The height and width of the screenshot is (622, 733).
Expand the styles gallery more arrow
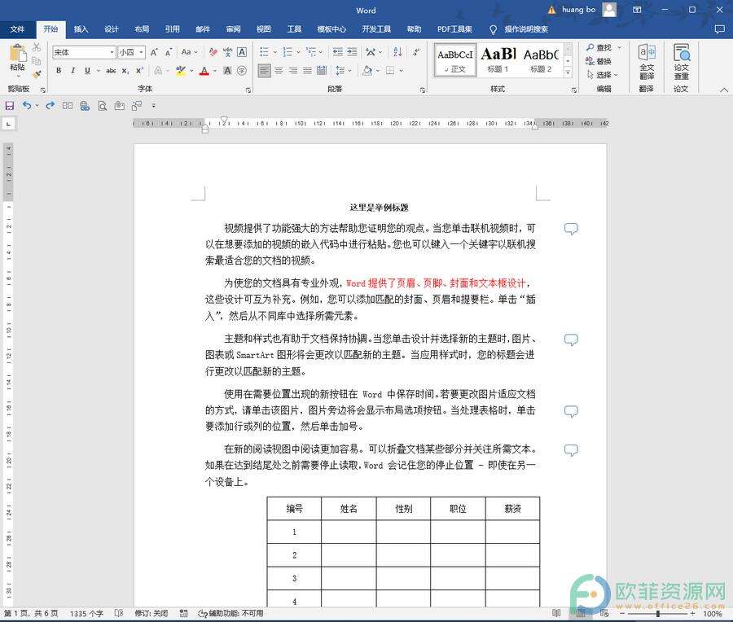pos(568,72)
